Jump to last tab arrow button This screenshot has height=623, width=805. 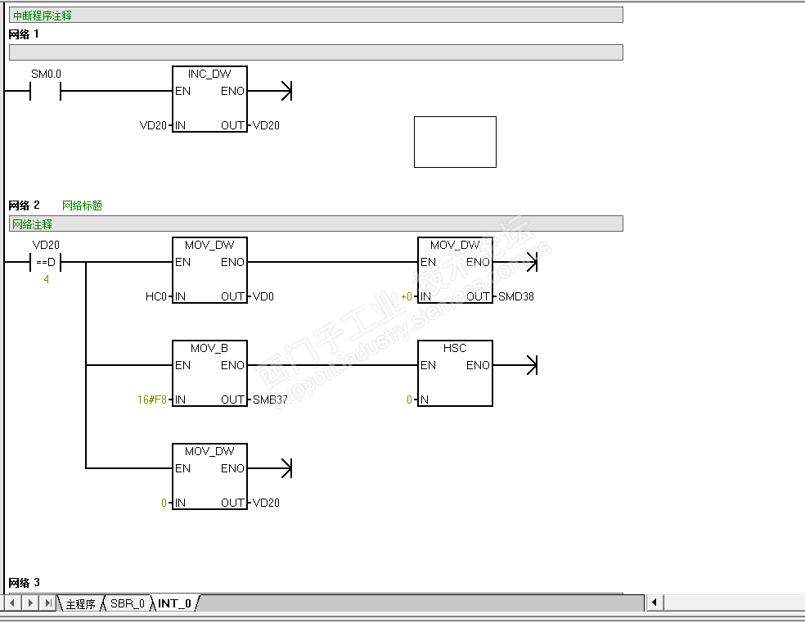pyautogui.click(x=47, y=603)
